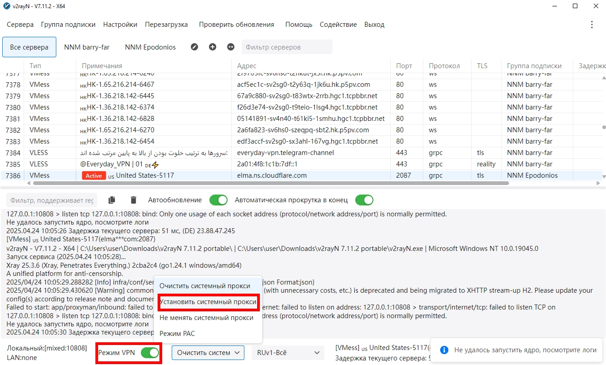Click port 2087 cell

(x=403, y=175)
